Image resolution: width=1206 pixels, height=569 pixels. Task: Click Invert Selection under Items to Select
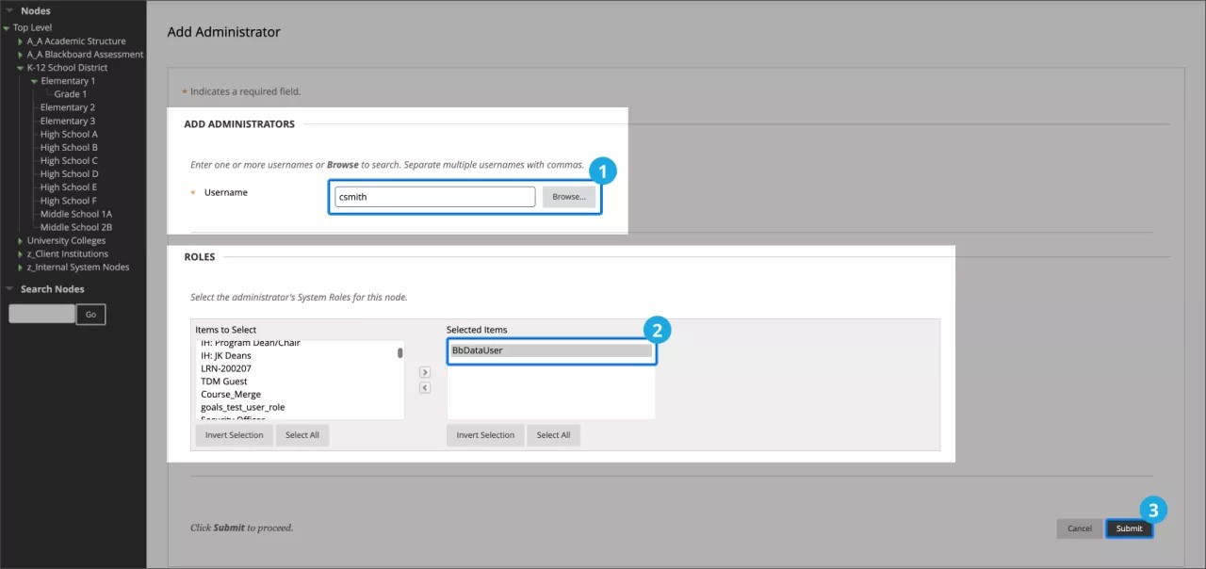[x=234, y=434]
